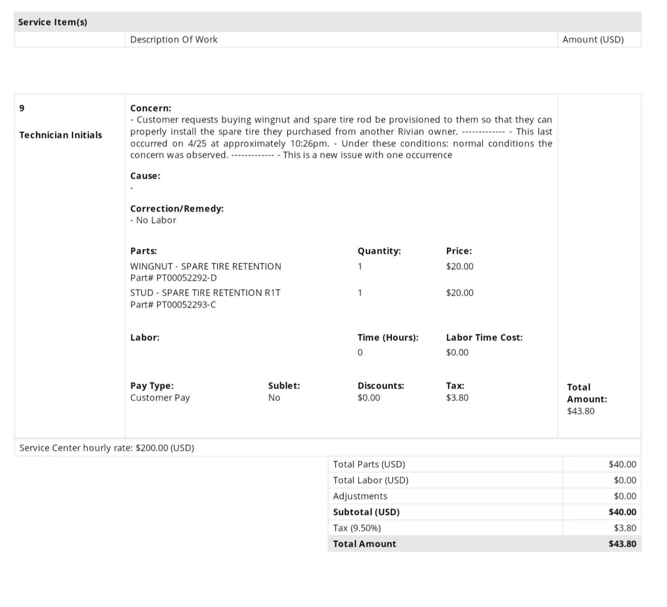Viewport: 667px width, 607px height.
Task: Click the labor hours value 0
Action: [360, 353]
